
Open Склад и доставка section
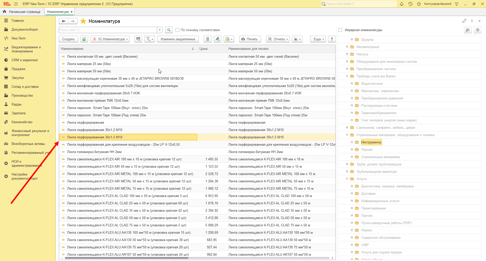[25, 86]
